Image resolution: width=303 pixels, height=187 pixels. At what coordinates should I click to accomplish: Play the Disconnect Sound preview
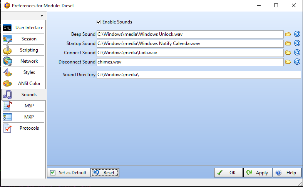(297, 62)
